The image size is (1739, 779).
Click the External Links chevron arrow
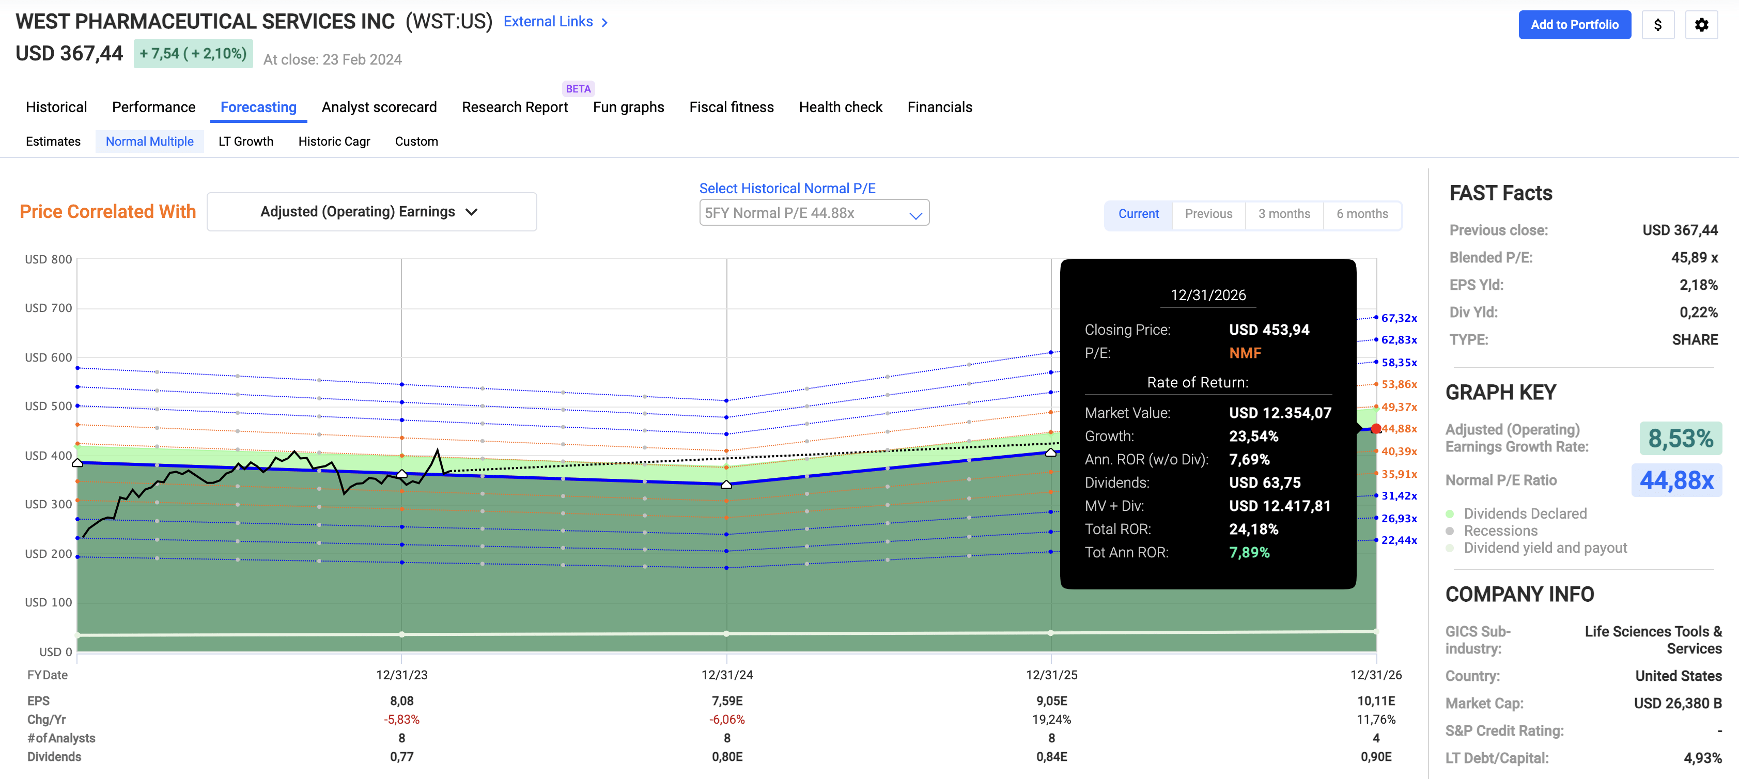coord(605,22)
